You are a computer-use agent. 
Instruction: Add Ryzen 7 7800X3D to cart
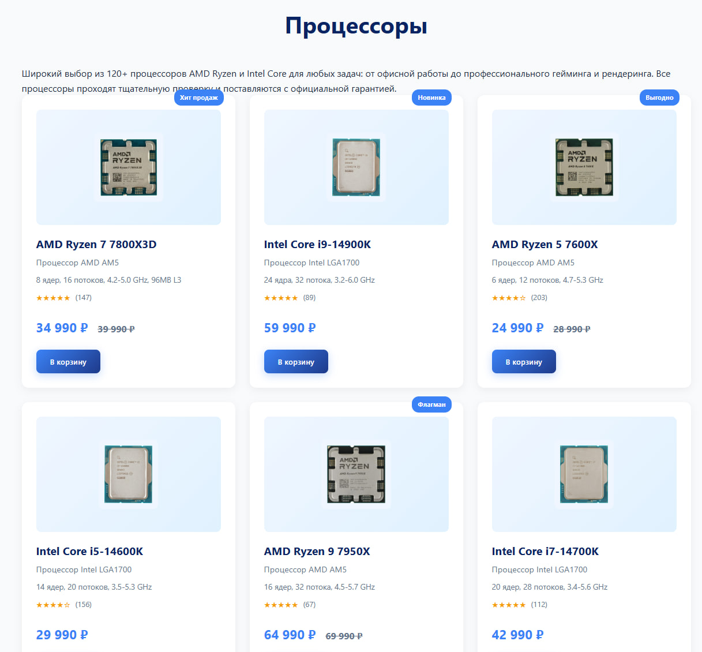[68, 362]
